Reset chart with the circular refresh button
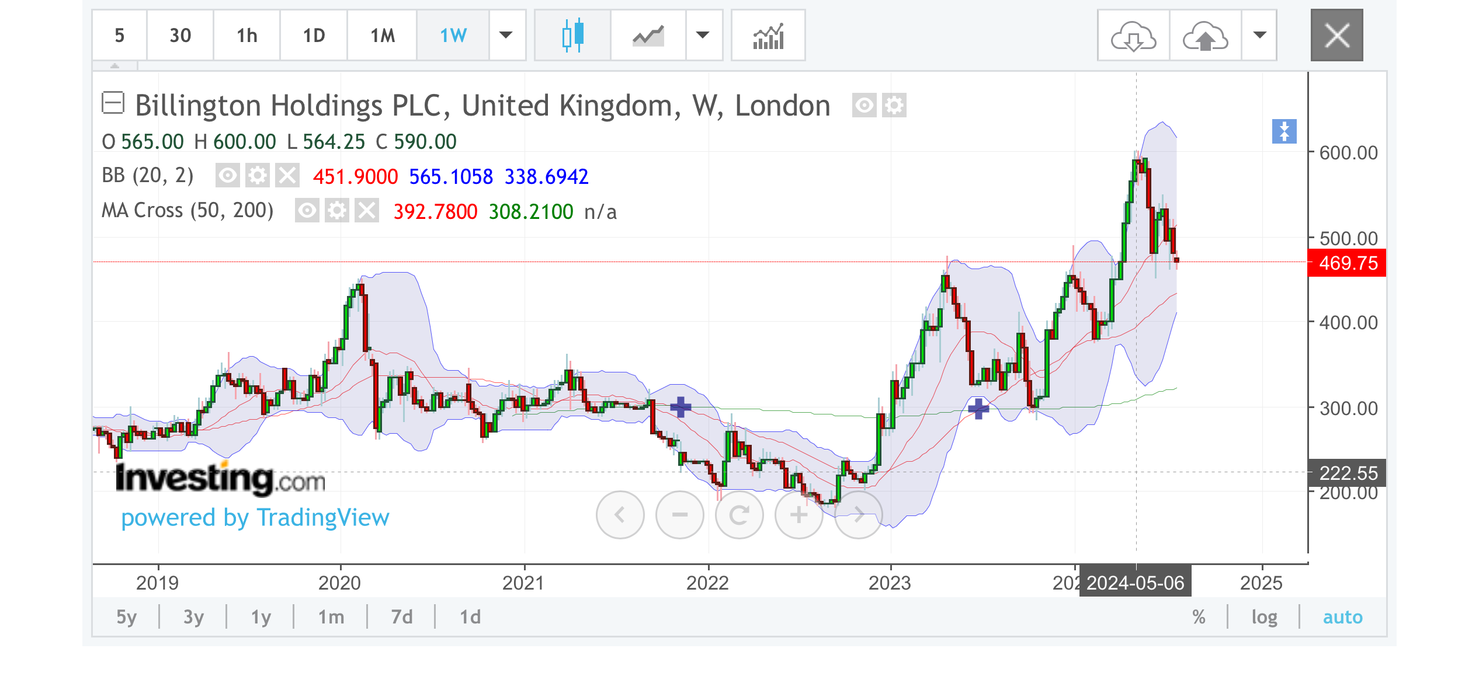Screen dimensions: 1479x683 tap(739, 514)
